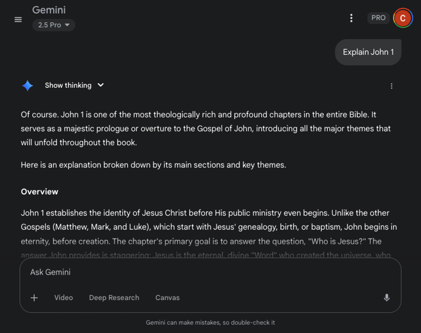This screenshot has width=421, height=333.
Task: Click the PRO badge
Action: [x=378, y=18]
